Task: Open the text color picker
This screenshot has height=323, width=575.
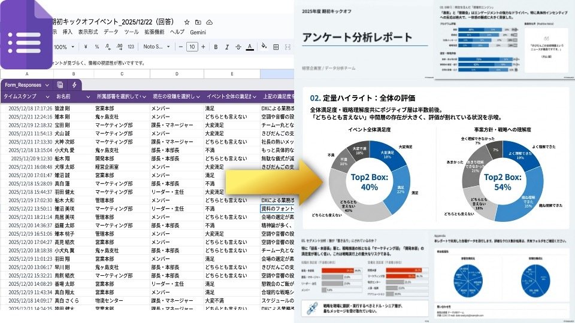Action: coord(250,47)
